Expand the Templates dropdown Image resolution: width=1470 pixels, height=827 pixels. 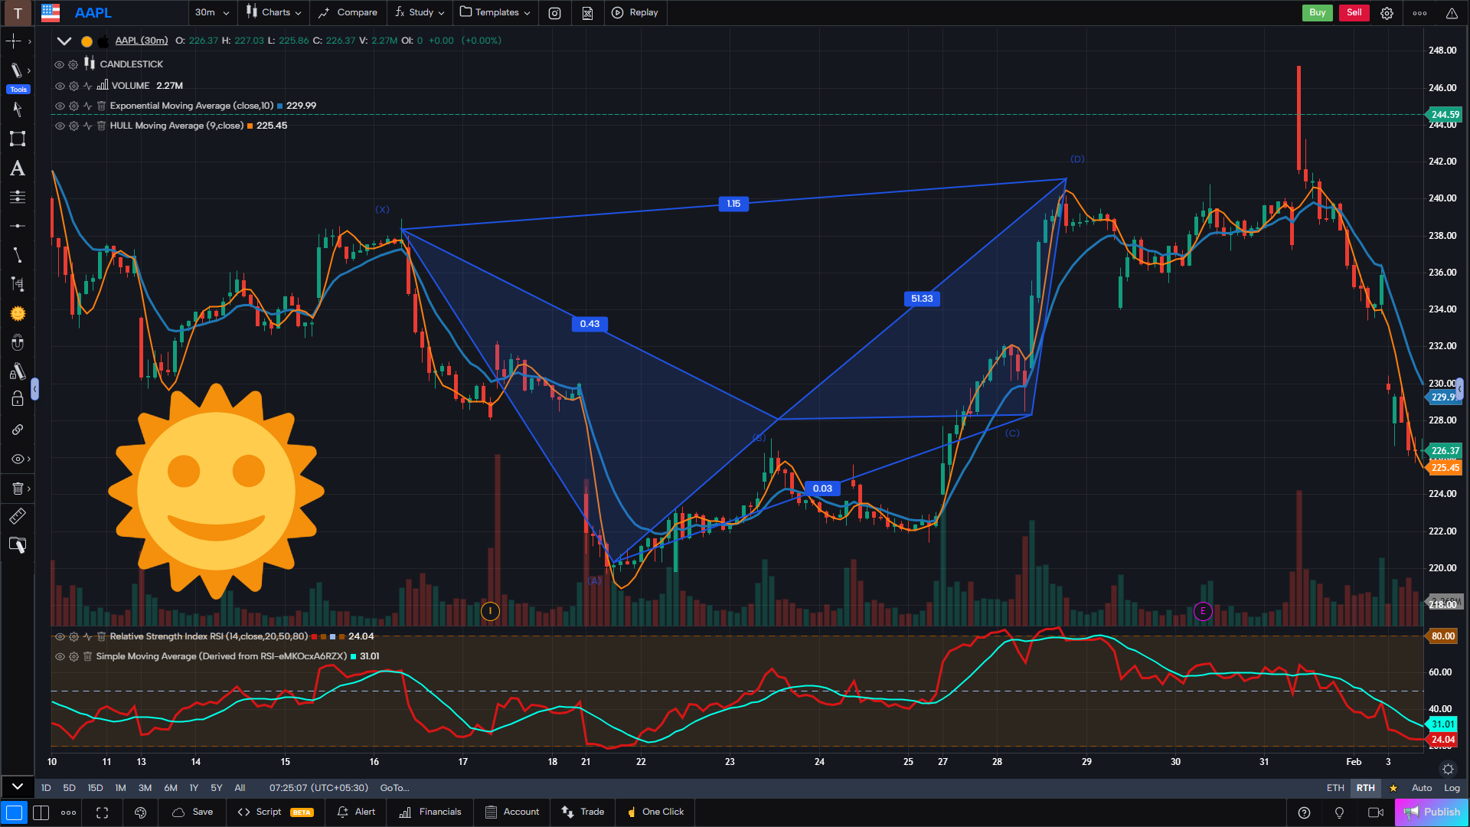click(495, 13)
